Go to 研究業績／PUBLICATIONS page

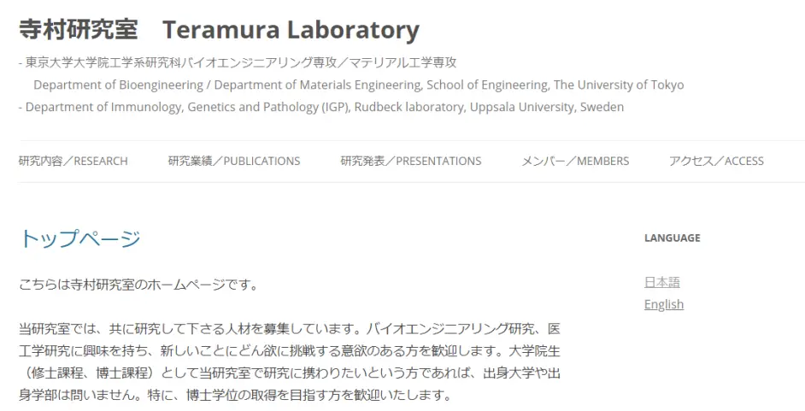[234, 161]
